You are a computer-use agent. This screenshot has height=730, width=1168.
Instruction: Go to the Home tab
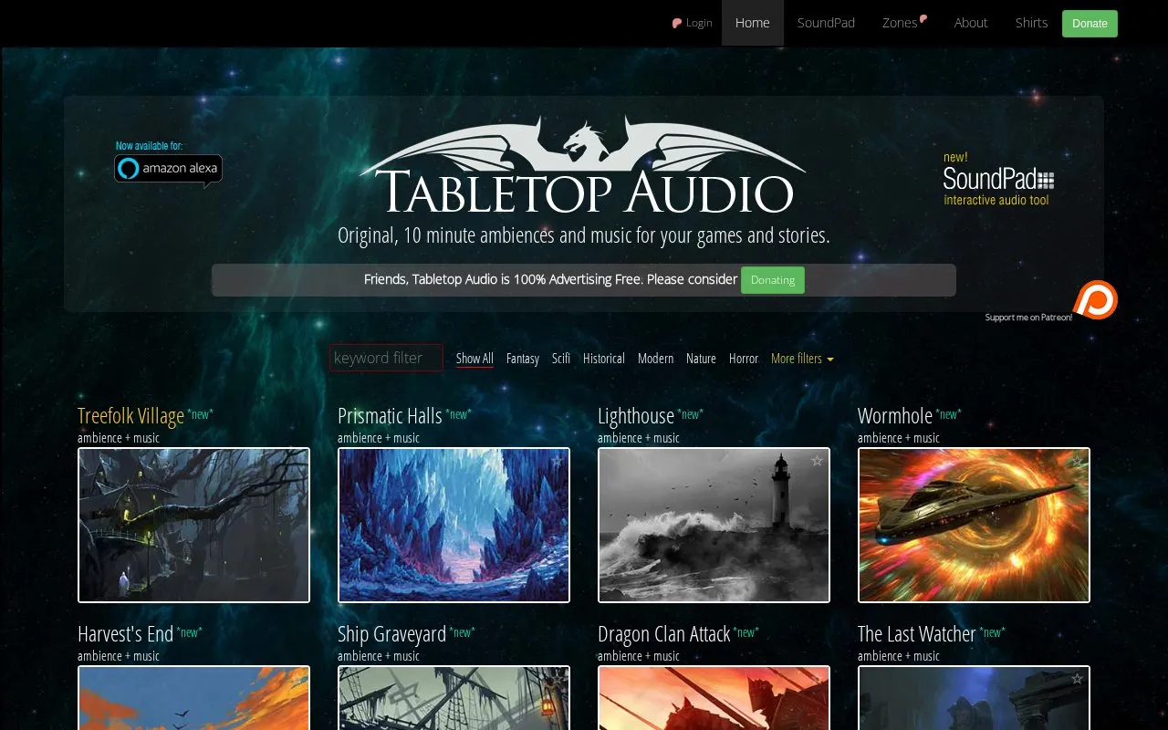pyautogui.click(x=753, y=23)
